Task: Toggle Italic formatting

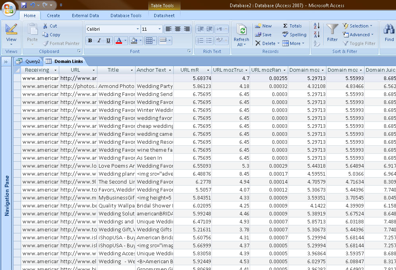Action: [x=99, y=41]
